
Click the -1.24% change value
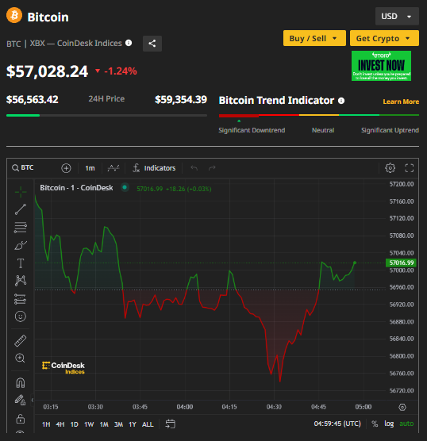121,71
